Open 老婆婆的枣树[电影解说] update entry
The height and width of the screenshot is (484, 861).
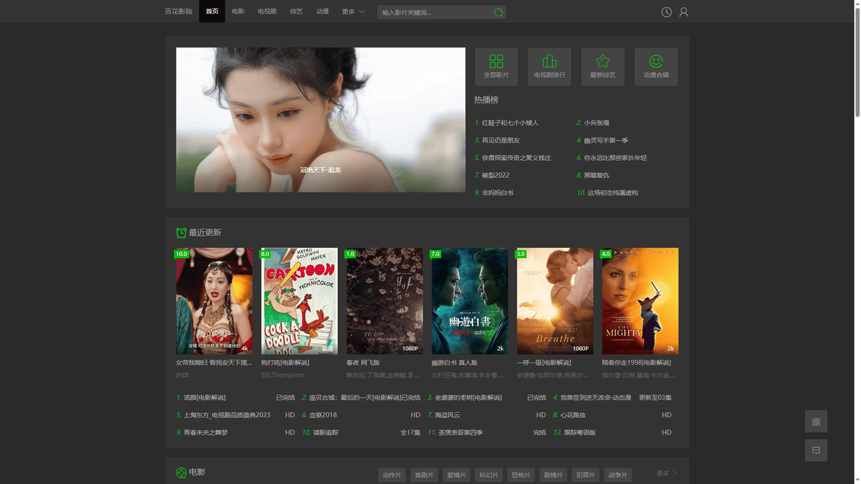click(x=468, y=397)
